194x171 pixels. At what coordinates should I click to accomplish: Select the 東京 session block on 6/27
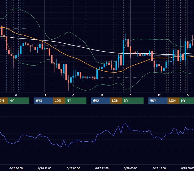coord(101,101)
